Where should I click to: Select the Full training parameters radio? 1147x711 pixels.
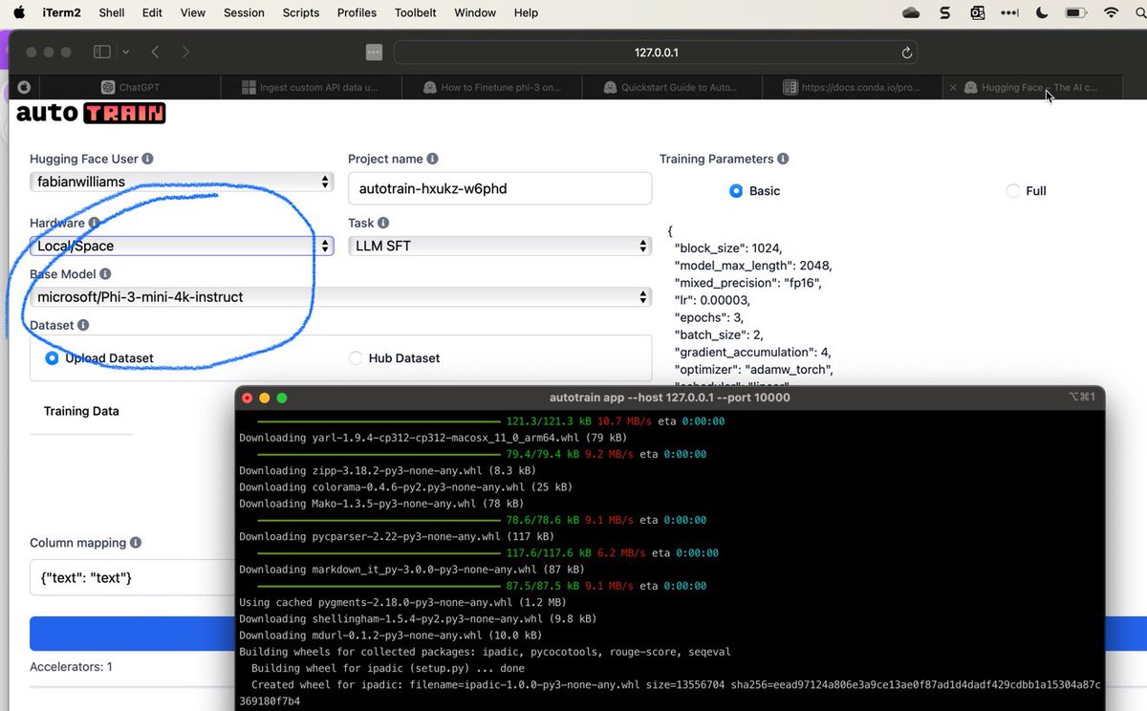[1013, 191]
